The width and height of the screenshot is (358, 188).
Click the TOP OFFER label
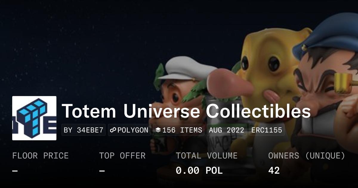[x=122, y=156]
